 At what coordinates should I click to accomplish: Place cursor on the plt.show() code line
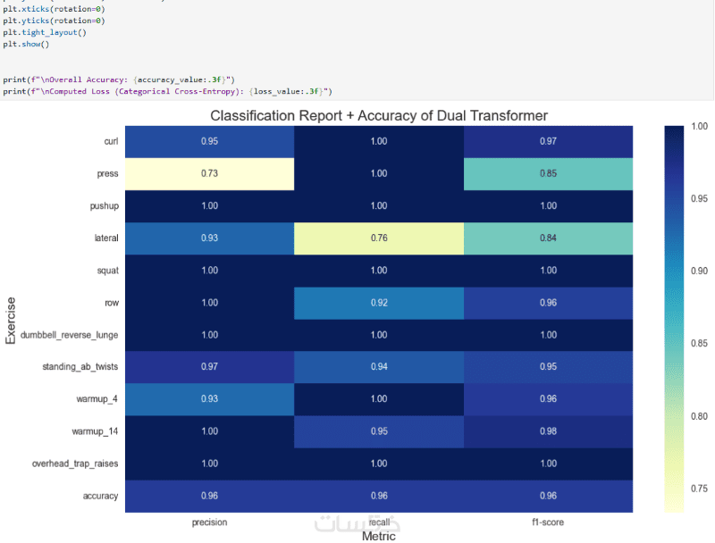[26, 44]
